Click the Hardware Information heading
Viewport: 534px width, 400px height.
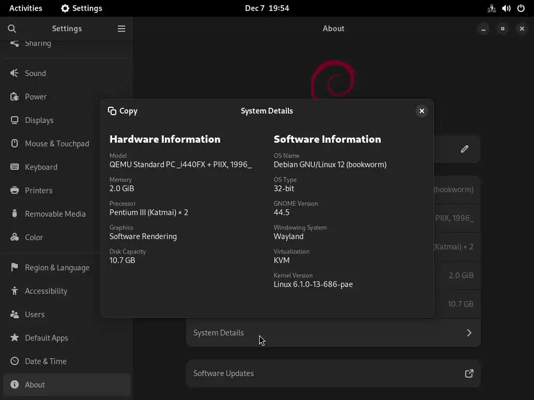(165, 139)
